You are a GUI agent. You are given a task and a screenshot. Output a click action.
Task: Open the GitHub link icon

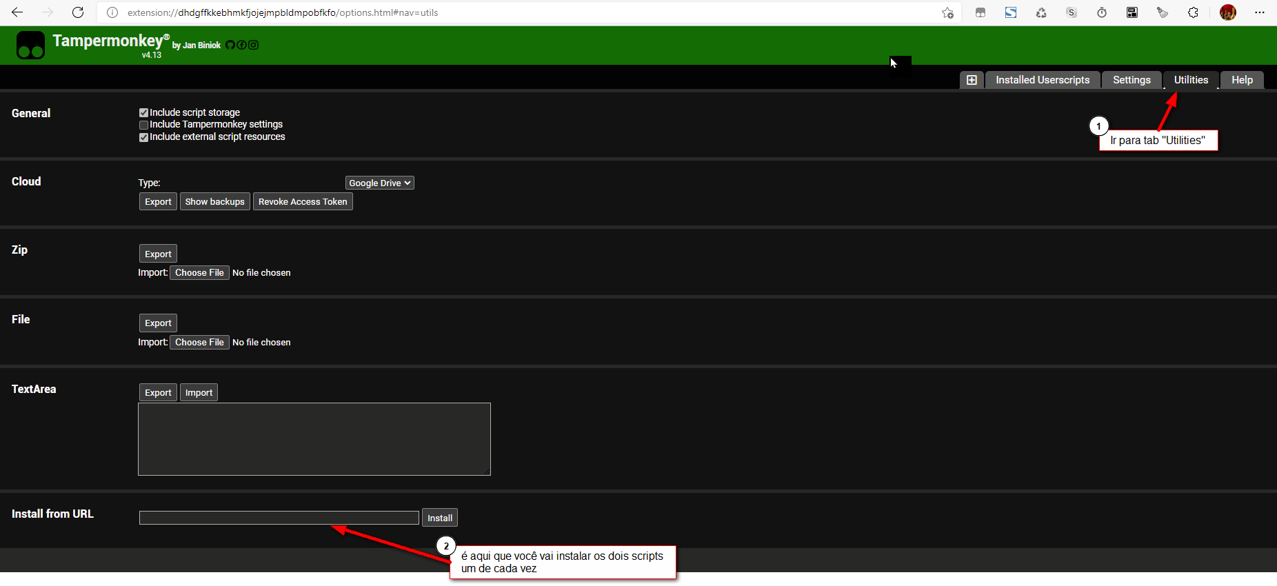click(x=230, y=45)
